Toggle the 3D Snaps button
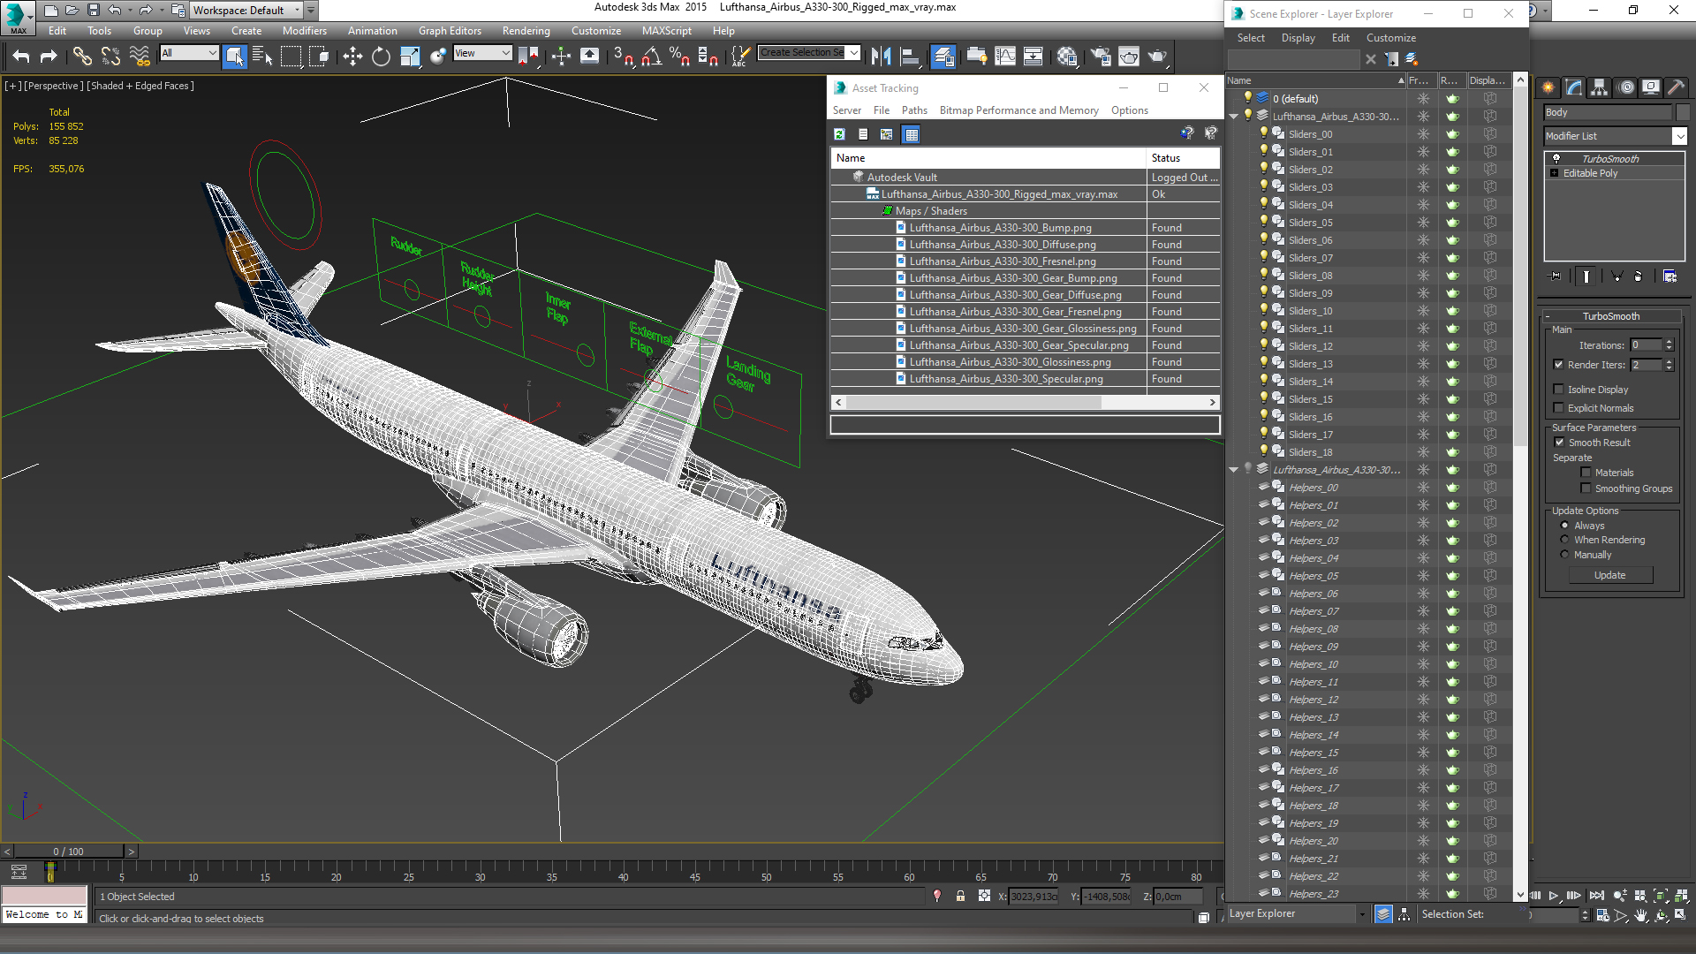 [x=623, y=57]
